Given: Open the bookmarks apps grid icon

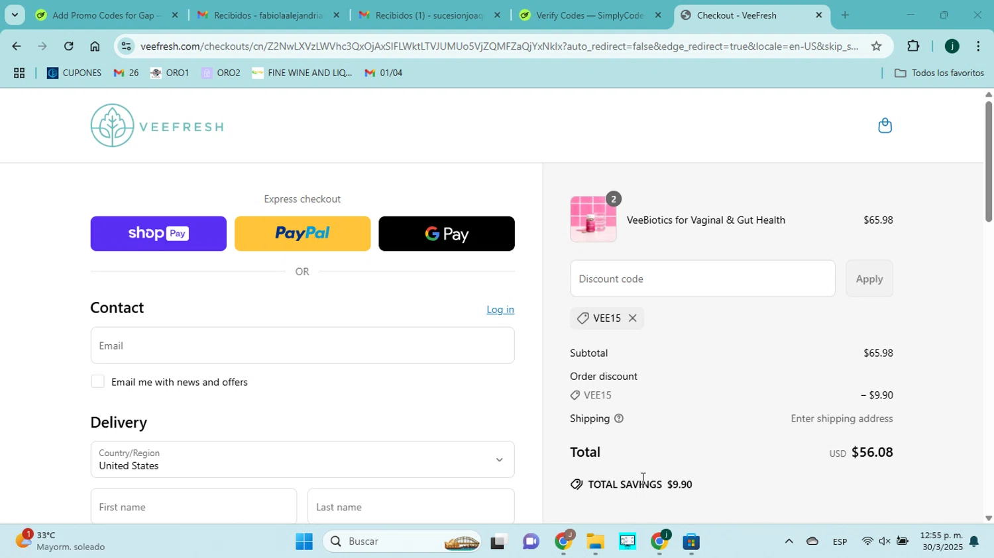Looking at the screenshot, I should 19,73.
